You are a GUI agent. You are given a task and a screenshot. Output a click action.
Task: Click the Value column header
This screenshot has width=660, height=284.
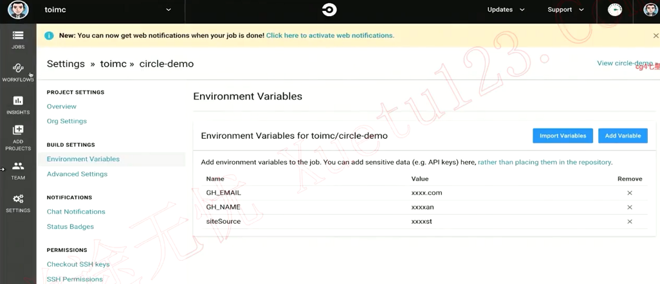419,179
